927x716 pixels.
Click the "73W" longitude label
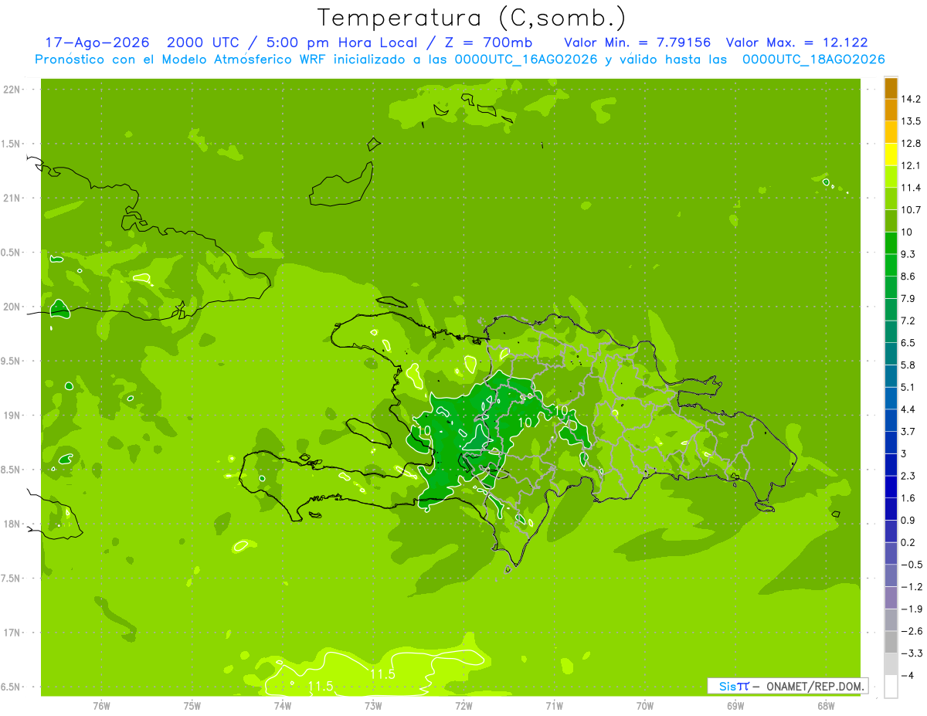pyautogui.click(x=373, y=705)
